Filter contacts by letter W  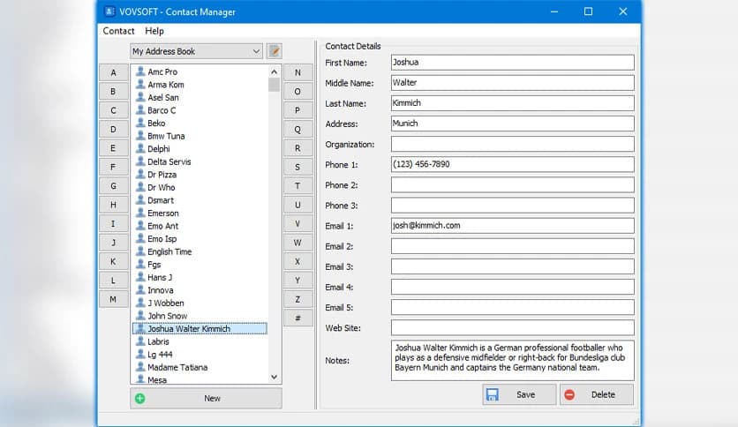click(x=297, y=243)
